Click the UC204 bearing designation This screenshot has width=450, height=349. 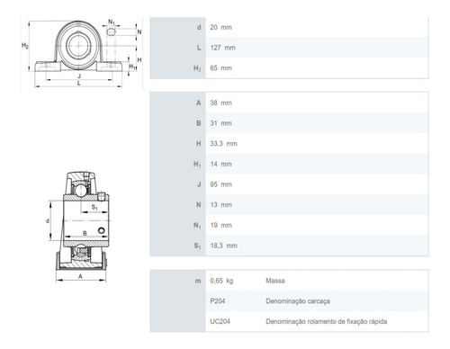click(x=220, y=321)
